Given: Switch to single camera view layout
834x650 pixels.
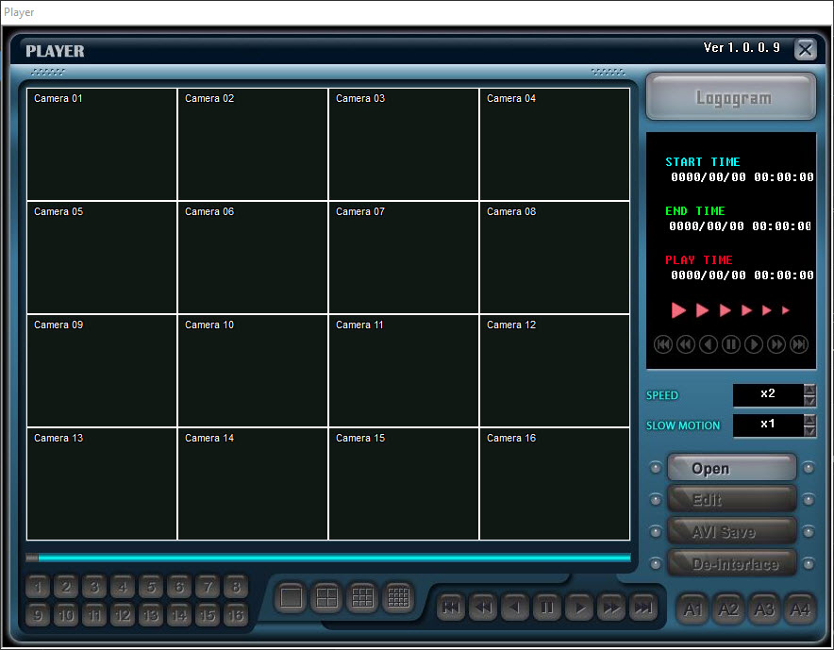Looking at the screenshot, I should tap(292, 597).
